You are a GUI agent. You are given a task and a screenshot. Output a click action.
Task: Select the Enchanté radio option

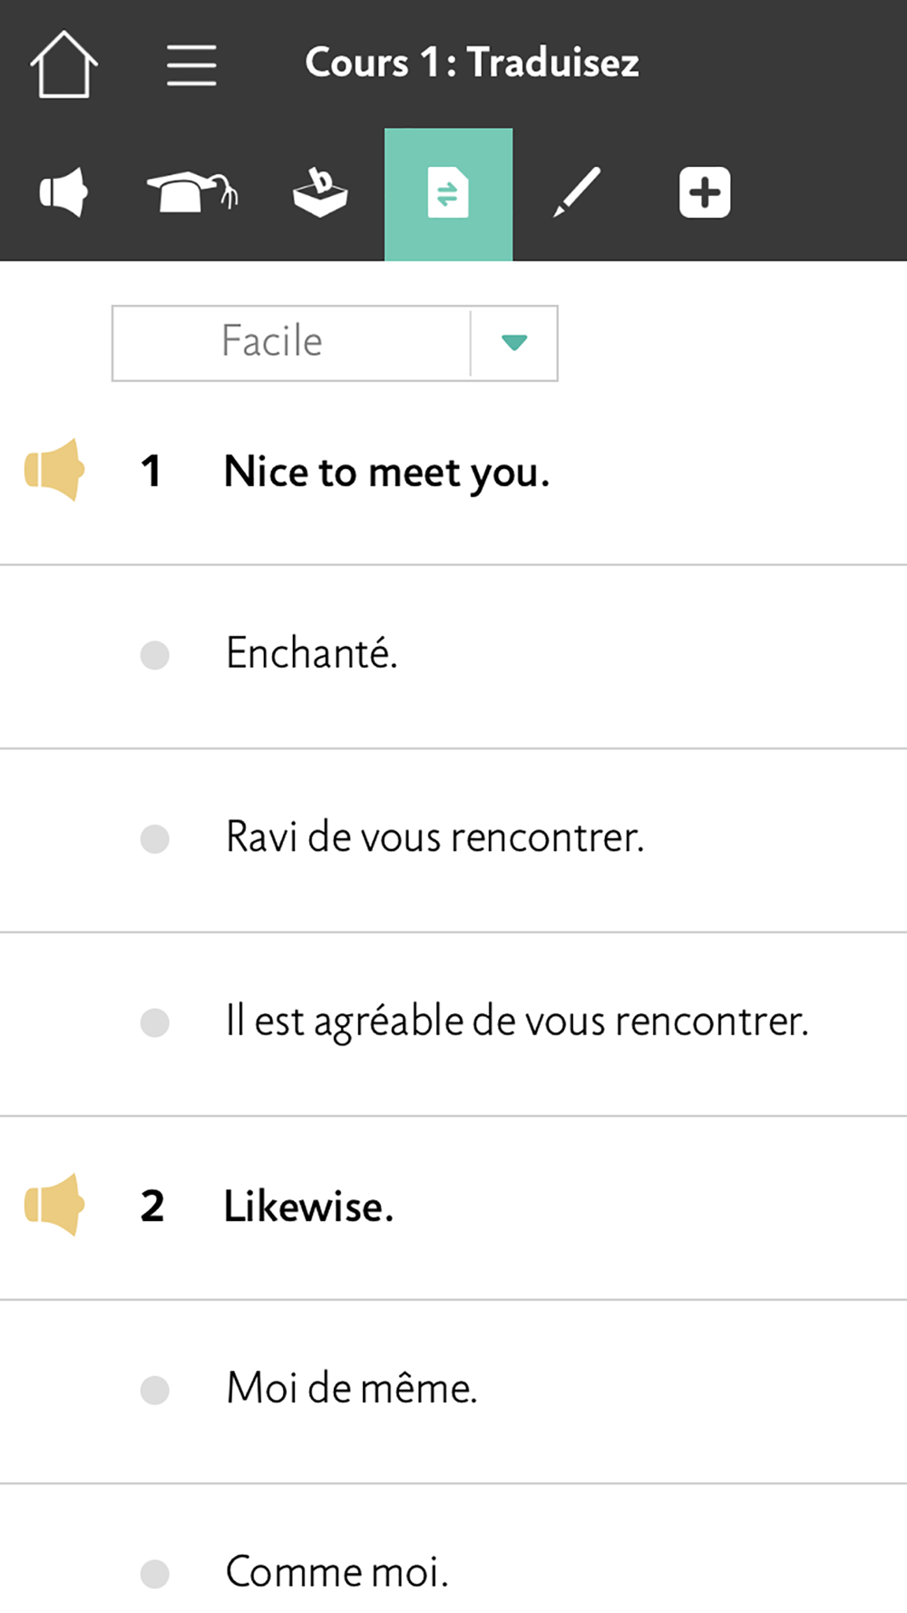tap(453, 656)
